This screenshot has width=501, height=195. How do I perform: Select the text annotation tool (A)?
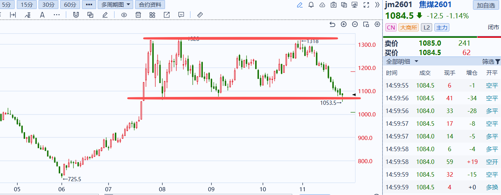(x=42, y=15)
